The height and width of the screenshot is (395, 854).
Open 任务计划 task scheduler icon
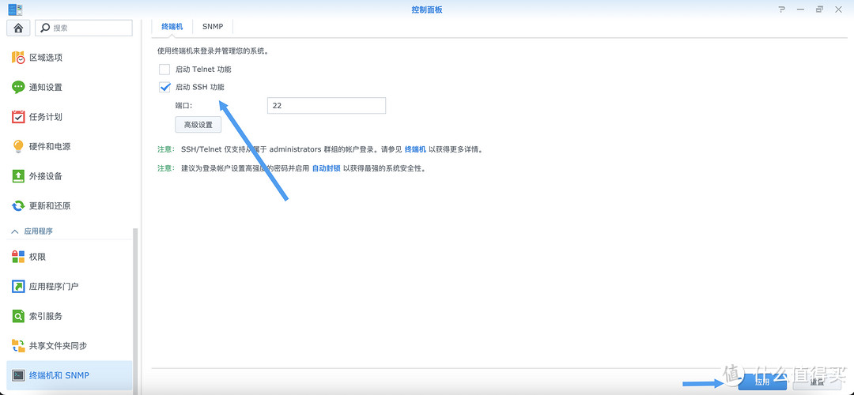coord(18,117)
